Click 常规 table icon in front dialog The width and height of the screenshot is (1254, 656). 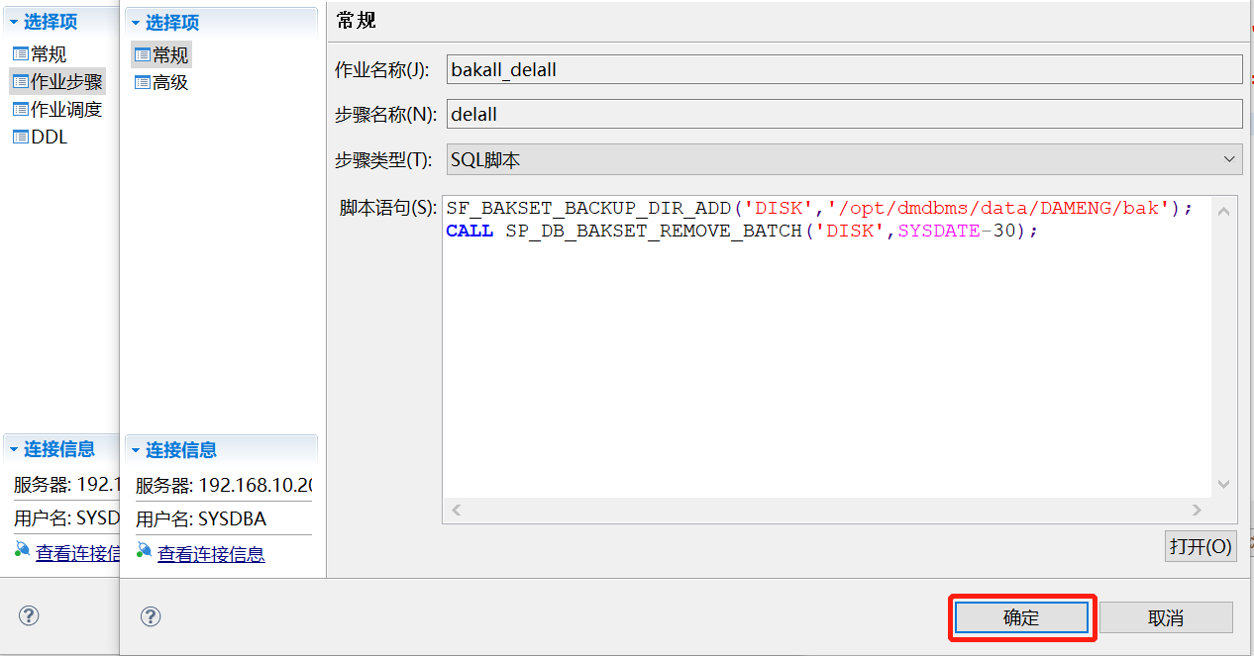coord(142,55)
